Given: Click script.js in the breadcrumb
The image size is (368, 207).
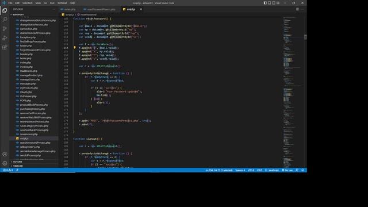Looking at the screenshot, I should [x=70, y=14].
